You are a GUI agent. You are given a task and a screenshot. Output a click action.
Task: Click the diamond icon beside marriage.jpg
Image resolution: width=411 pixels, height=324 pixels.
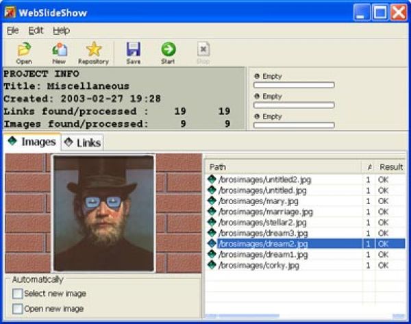(x=212, y=212)
